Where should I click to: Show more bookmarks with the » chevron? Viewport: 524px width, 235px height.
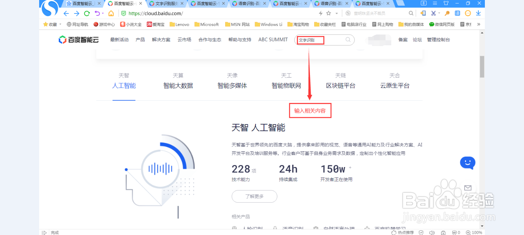pyautogui.click(x=478, y=24)
